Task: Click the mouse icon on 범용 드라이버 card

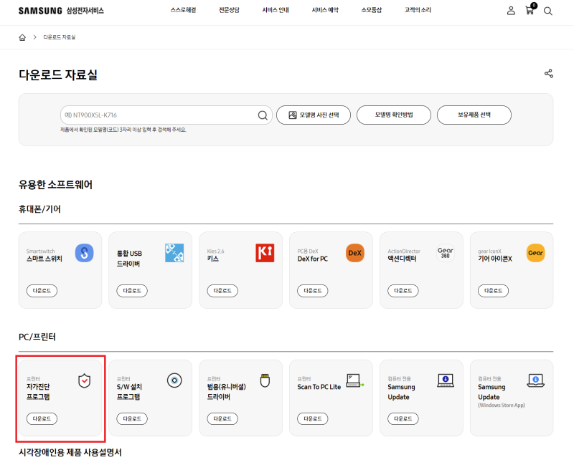Action: coord(263,380)
